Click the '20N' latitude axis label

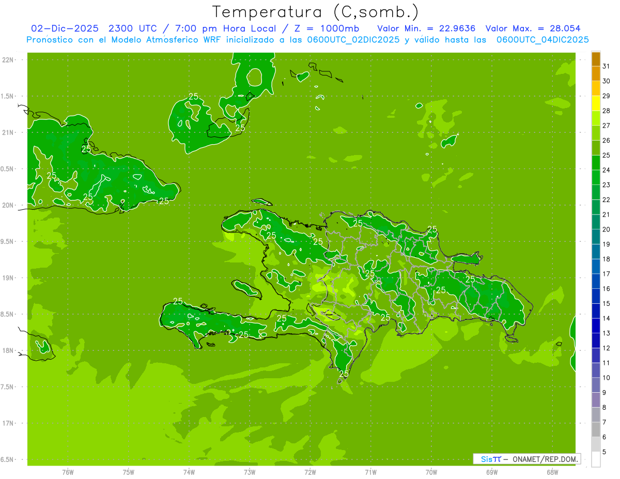[x=7, y=205]
